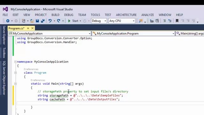Click the previous bookmark icon
Viewport: 204px width, 115px height.
[183, 21]
